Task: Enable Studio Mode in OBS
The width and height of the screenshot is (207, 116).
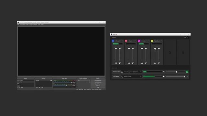Action: [98, 84]
